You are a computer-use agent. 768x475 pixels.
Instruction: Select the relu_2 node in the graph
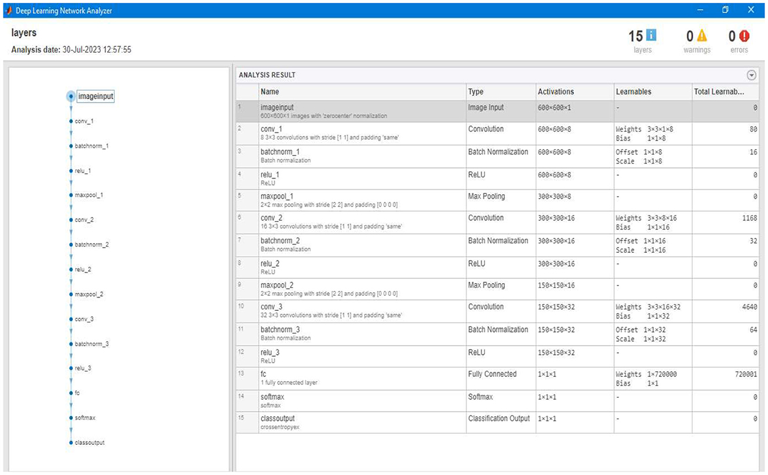[83, 270]
